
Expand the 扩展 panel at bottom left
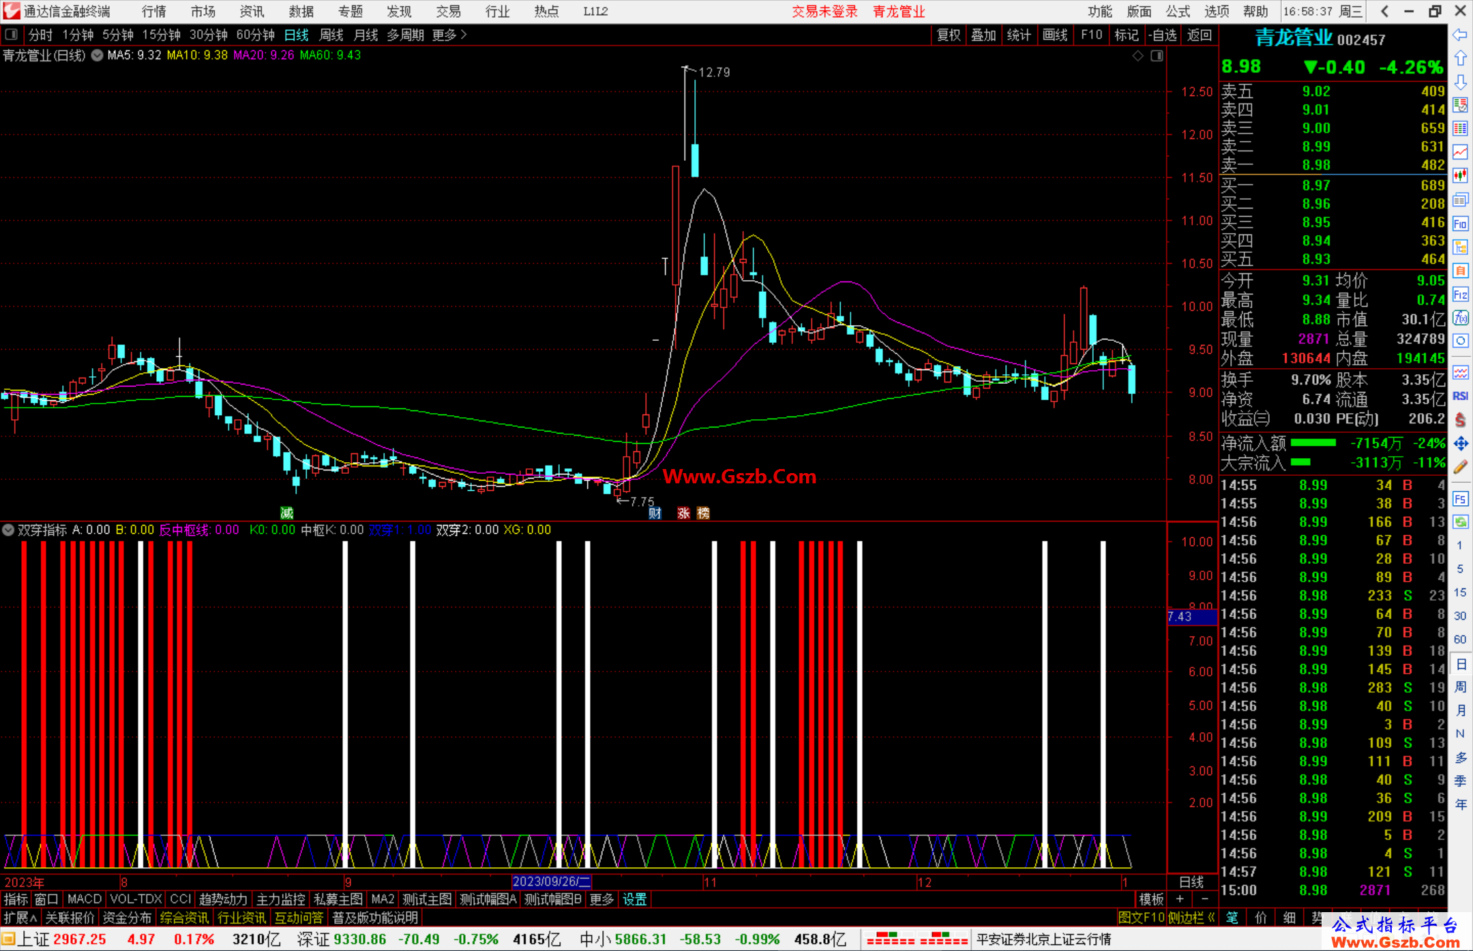click(x=20, y=918)
